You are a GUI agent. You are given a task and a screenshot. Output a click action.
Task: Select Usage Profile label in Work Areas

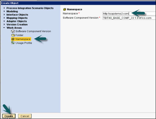coord(24,43)
